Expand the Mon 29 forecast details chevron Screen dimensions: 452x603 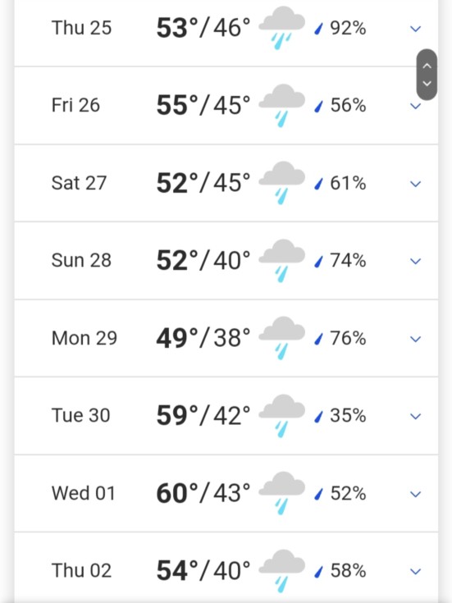(415, 339)
